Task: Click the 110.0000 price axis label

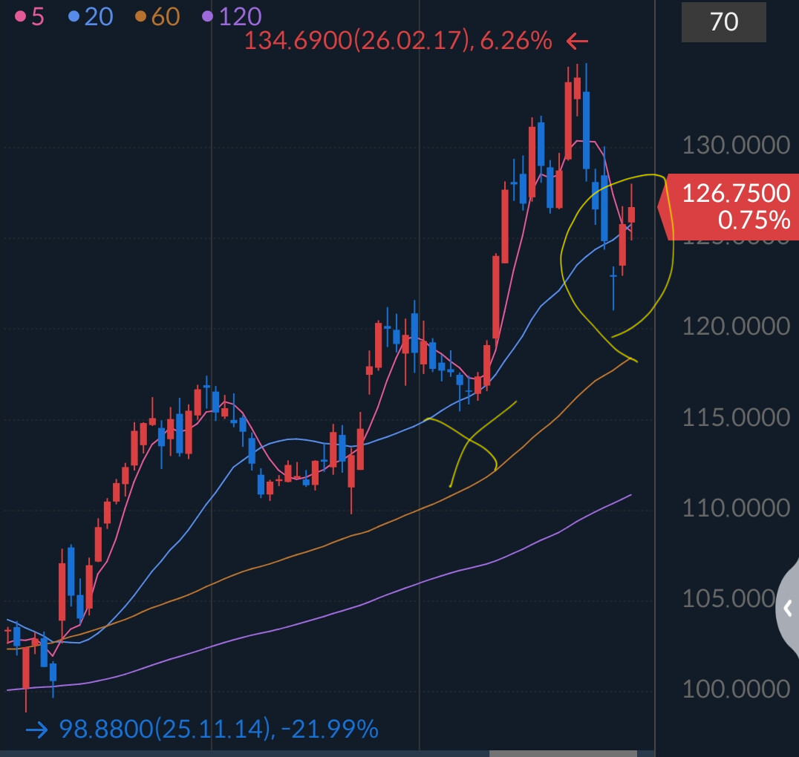Action: tap(736, 508)
